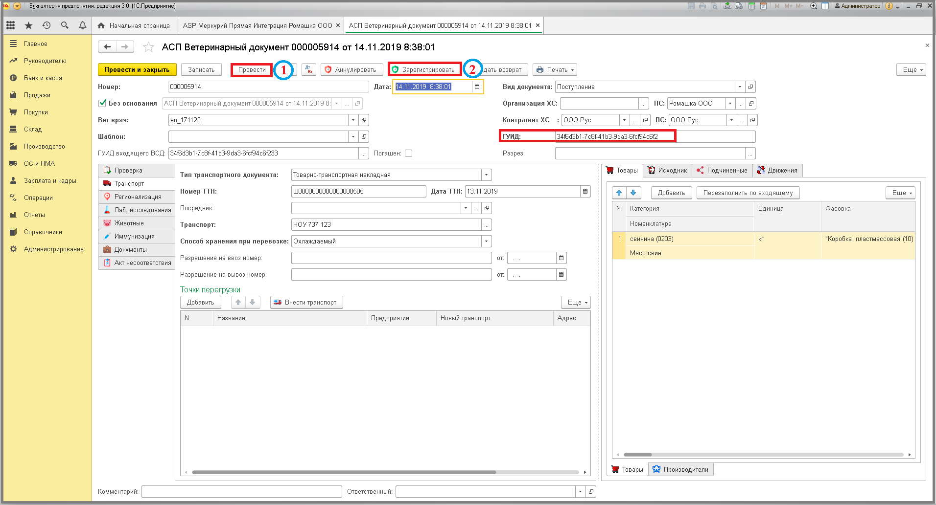Open the Производители bottom tab
Viewport: 936px width, 505px height.
click(x=681, y=469)
